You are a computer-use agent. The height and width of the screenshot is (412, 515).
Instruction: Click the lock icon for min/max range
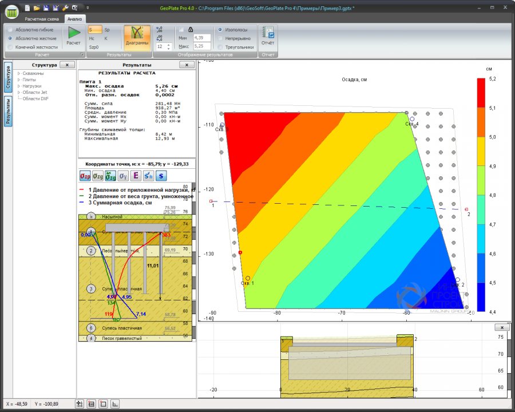tap(191, 30)
